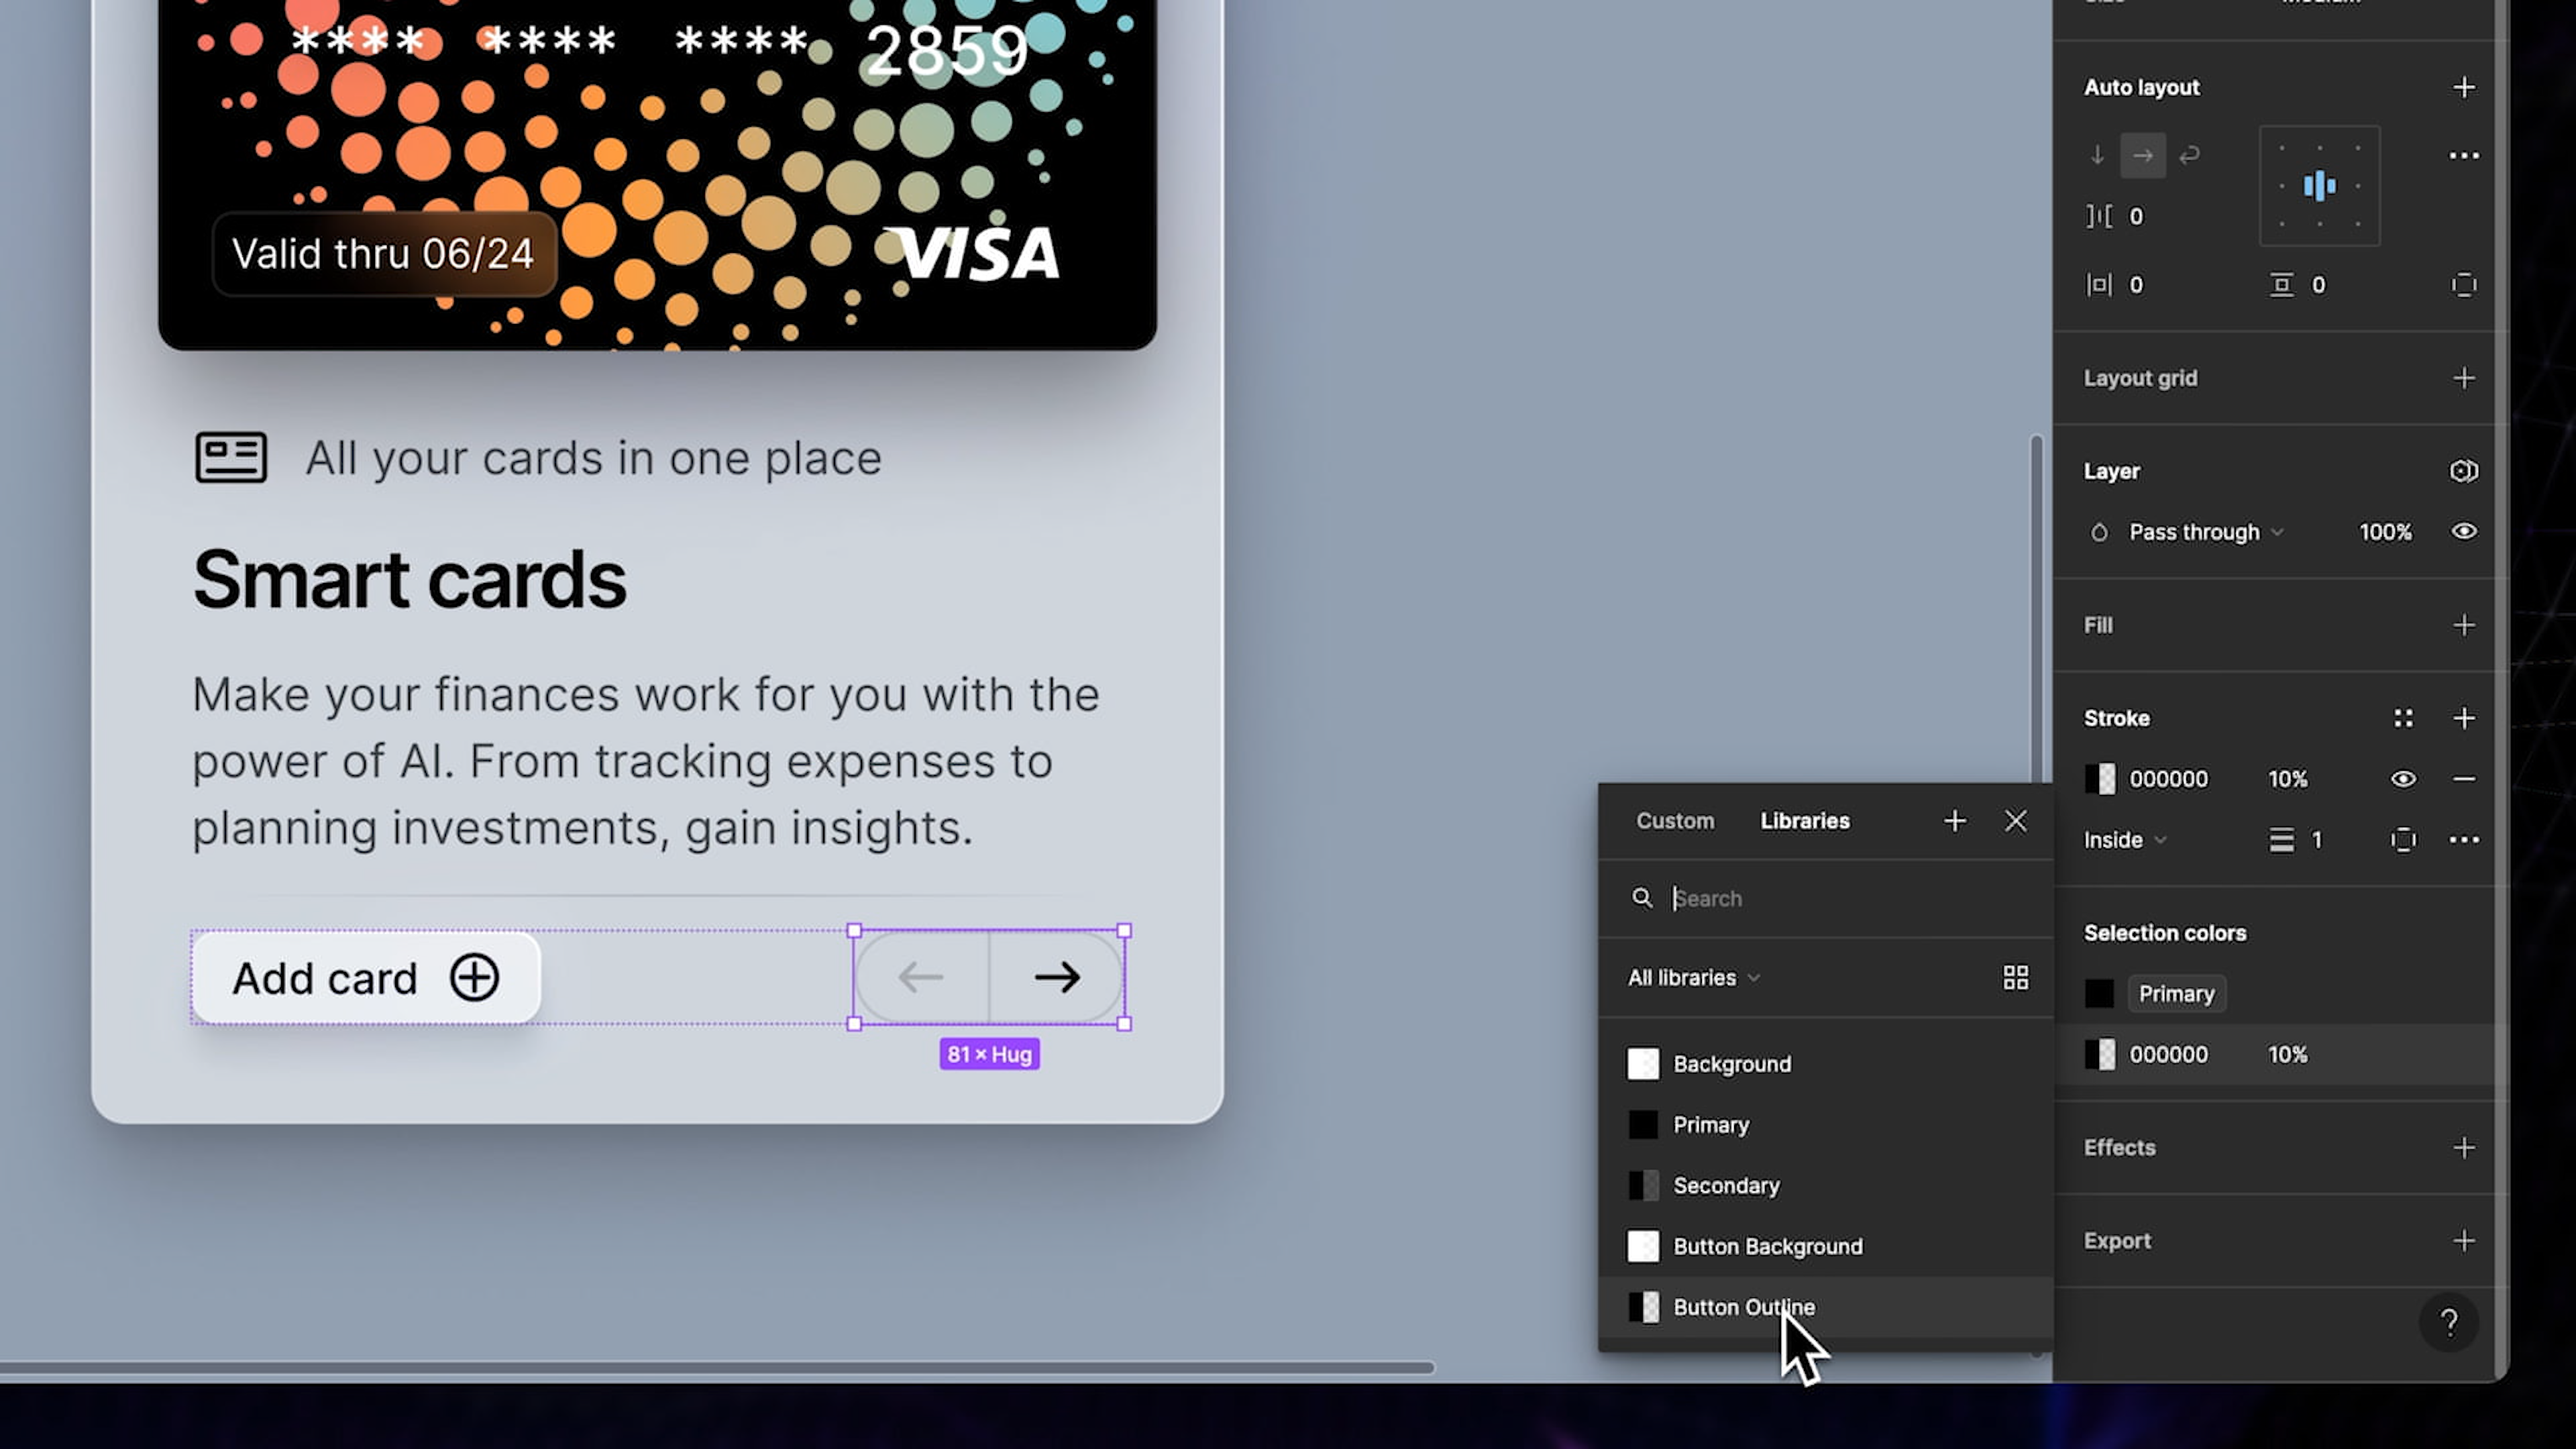Open help with the question mark button
The image size is (2576, 1449).
click(x=2449, y=1324)
